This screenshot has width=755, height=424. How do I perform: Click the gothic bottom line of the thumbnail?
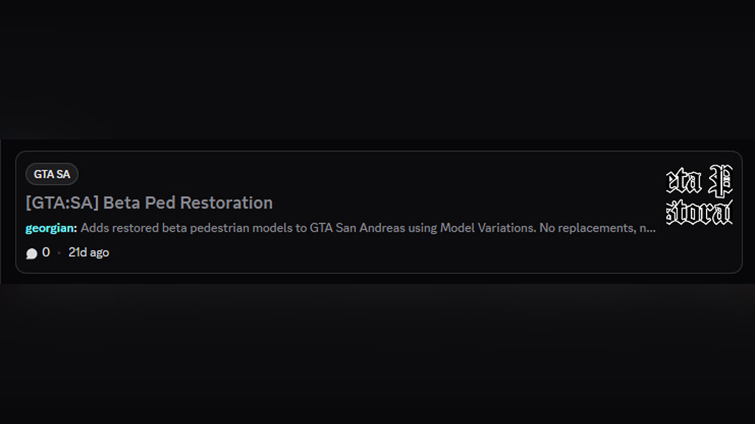699,213
